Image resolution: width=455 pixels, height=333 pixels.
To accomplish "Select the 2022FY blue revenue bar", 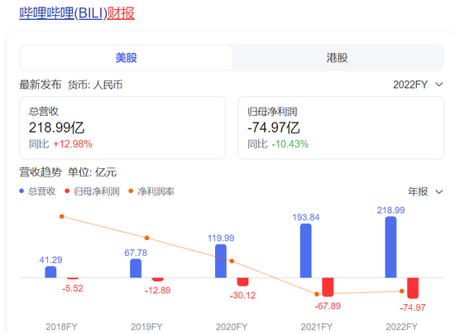I will tap(390, 247).
